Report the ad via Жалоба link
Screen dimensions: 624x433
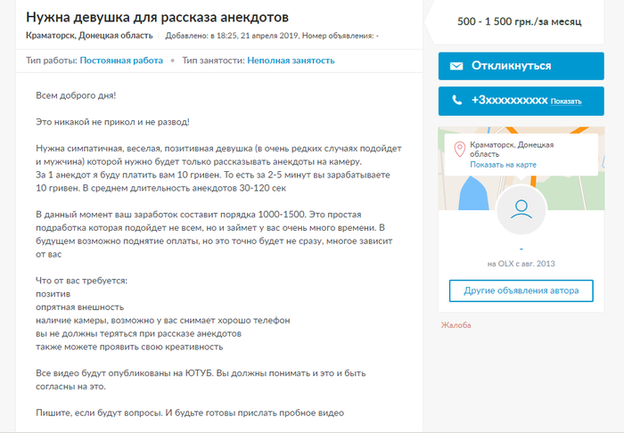(x=456, y=325)
